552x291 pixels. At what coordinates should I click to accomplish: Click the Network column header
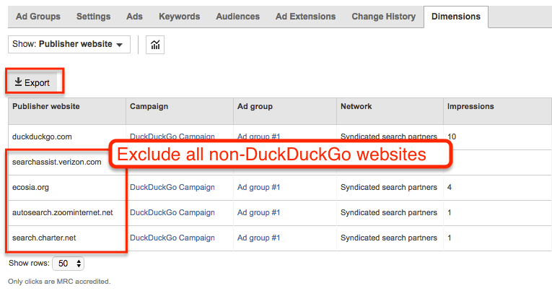tap(356, 106)
